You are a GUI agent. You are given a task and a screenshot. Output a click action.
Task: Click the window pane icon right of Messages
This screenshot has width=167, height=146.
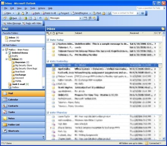85,18
